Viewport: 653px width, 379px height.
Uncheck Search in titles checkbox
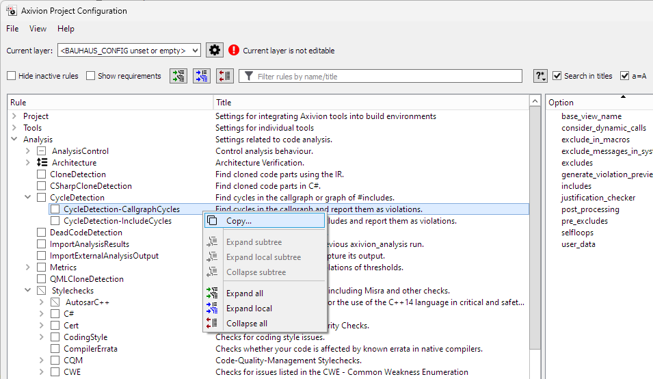[557, 76]
